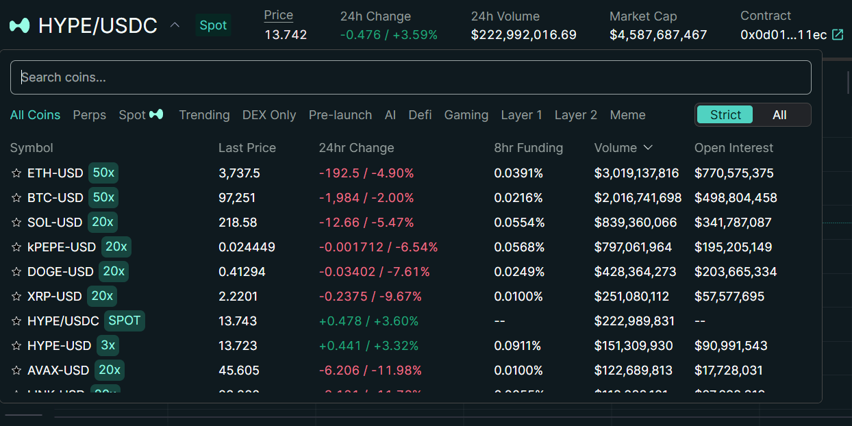
Task: Click the 0x0d01...11ec contract link
Action: 785,33
